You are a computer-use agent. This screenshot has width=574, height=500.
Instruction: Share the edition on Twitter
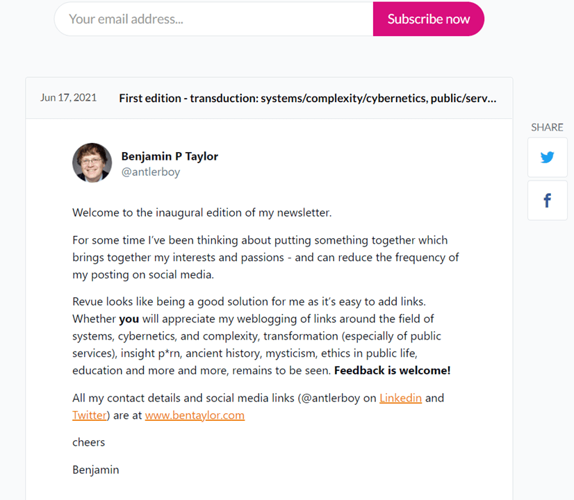pos(547,157)
